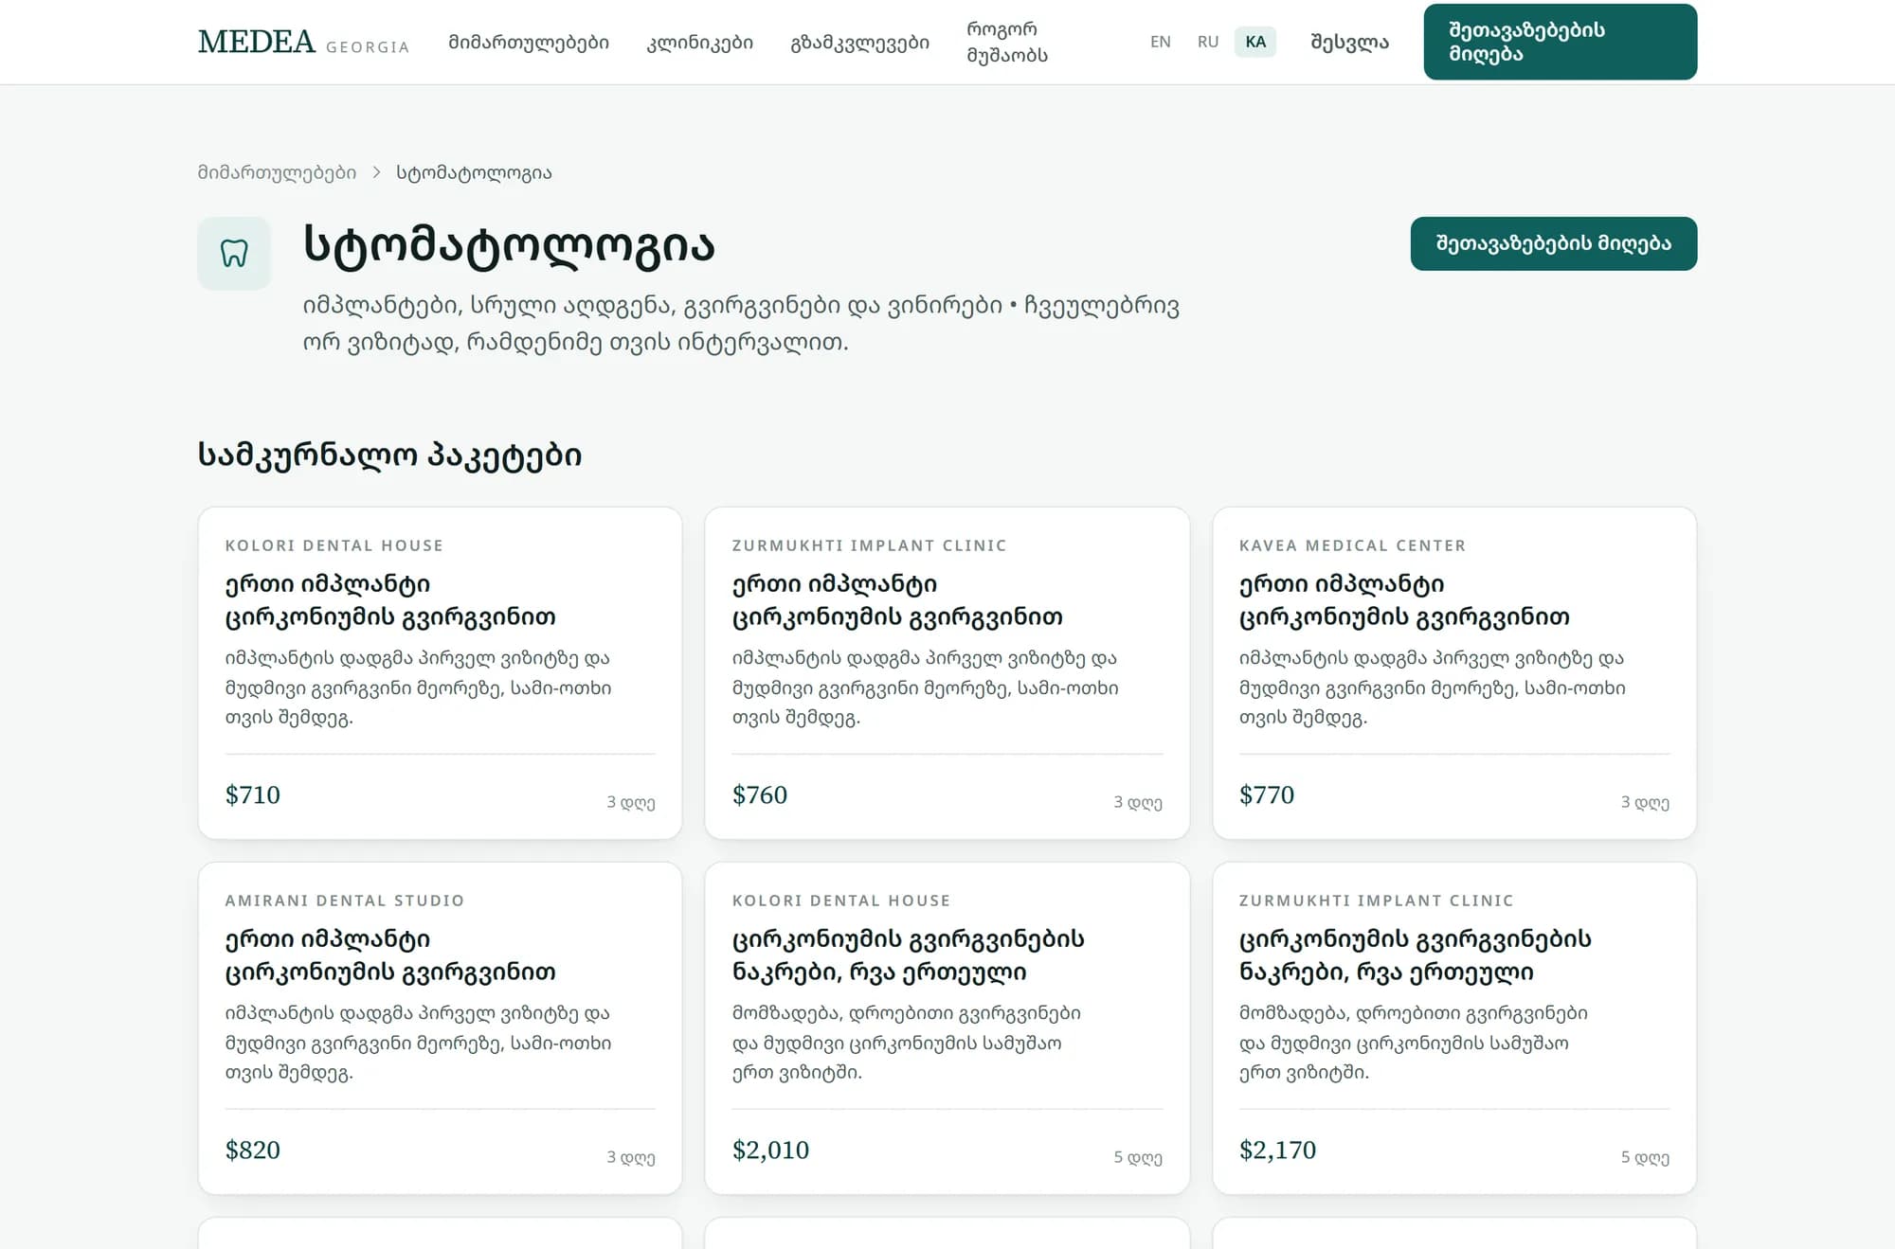Click მიმართულებები breadcrumb link
1895x1249 pixels.
tap(277, 172)
